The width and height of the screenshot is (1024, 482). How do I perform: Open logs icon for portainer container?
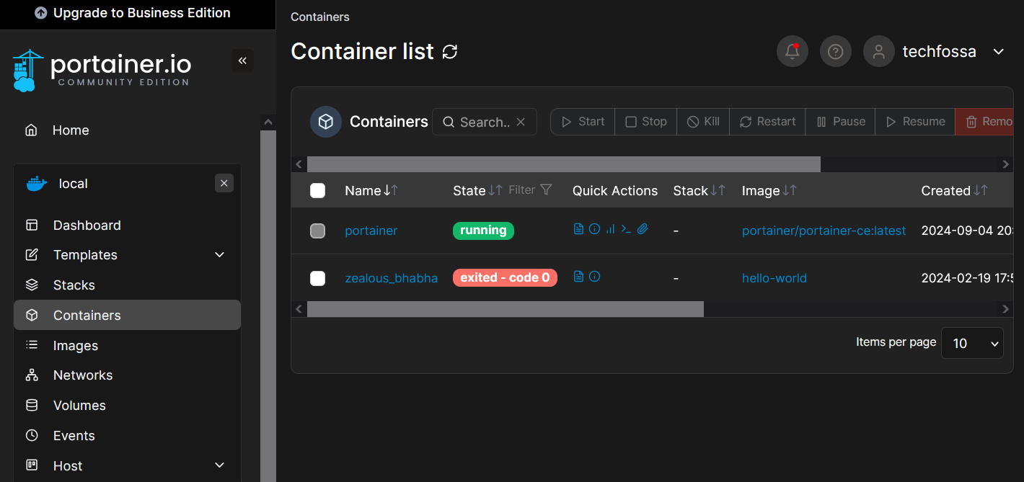pyautogui.click(x=578, y=229)
